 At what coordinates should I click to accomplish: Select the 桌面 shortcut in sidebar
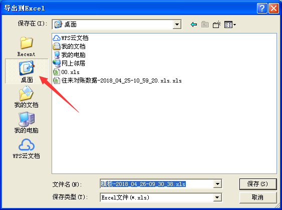(x=27, y=71)
